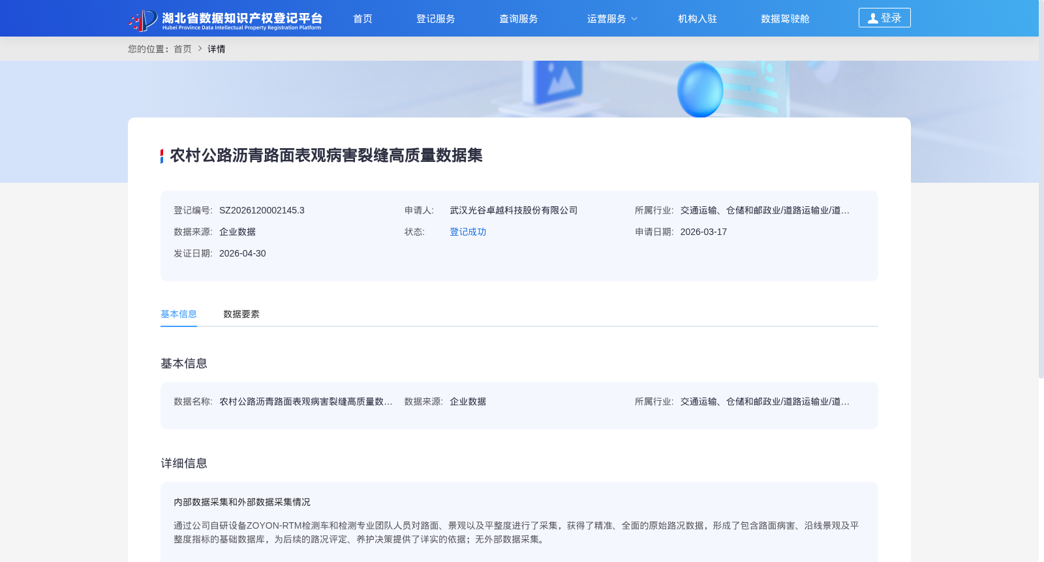The image size is (1044, 562).
Task: Click truncated 数据名称 value in 基本信息
Action: [306, 401]
